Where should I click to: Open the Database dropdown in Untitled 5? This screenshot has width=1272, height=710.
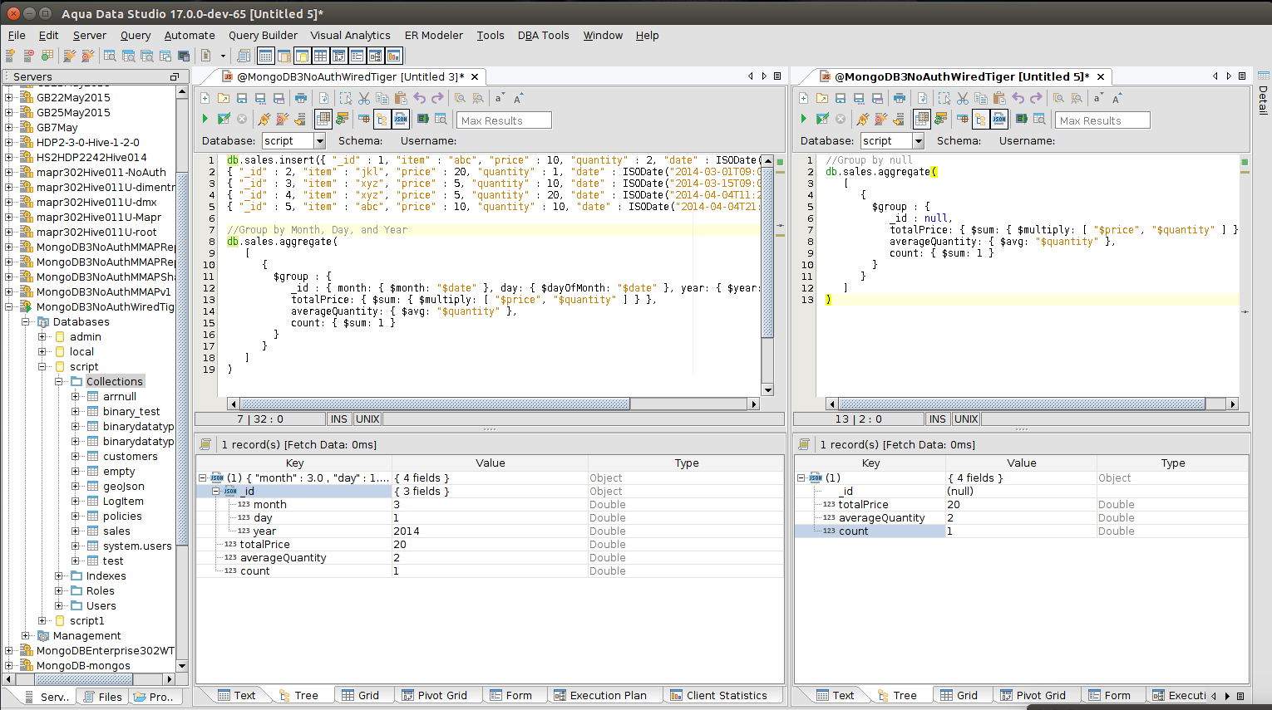point(918,141)
